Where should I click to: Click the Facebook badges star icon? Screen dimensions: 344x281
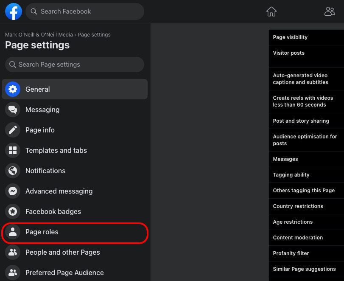pos(13,212)
